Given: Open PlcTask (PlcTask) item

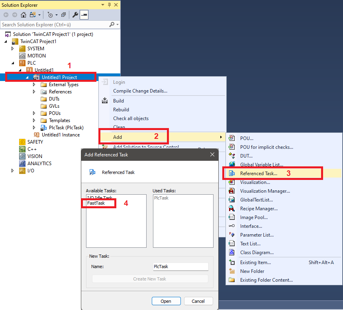Looking at the screenshot, I should pos(66,128).
